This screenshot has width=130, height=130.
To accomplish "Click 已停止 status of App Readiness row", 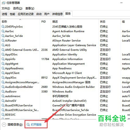I will click(104, 68).
